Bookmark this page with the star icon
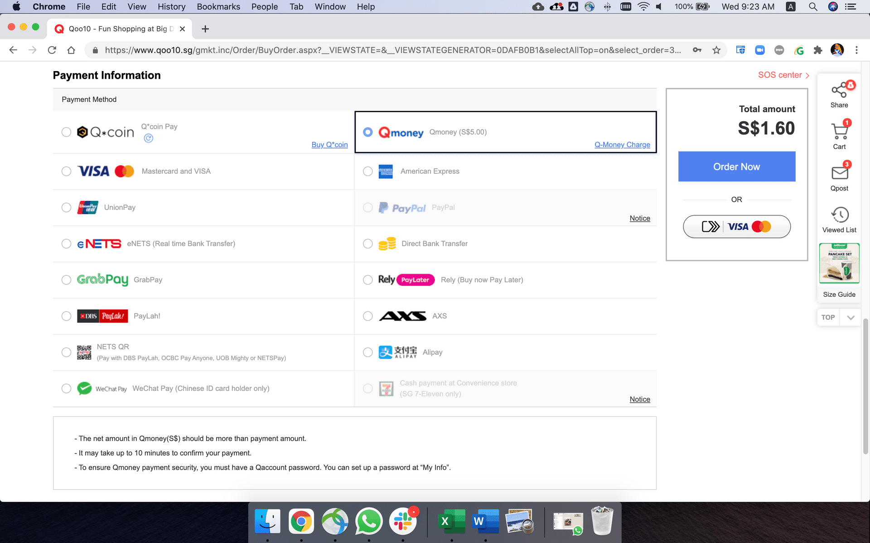 coord(716,50)
